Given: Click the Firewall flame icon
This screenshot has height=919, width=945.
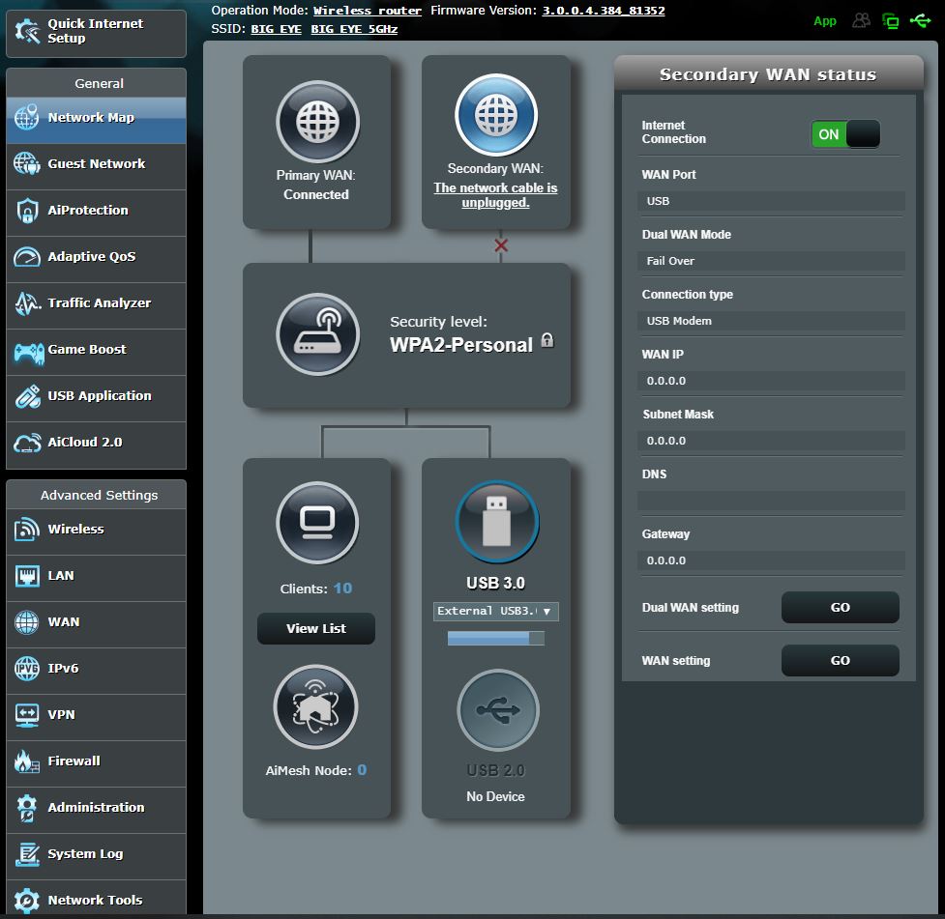Looking at the screenshot, I should pos(26,761).
